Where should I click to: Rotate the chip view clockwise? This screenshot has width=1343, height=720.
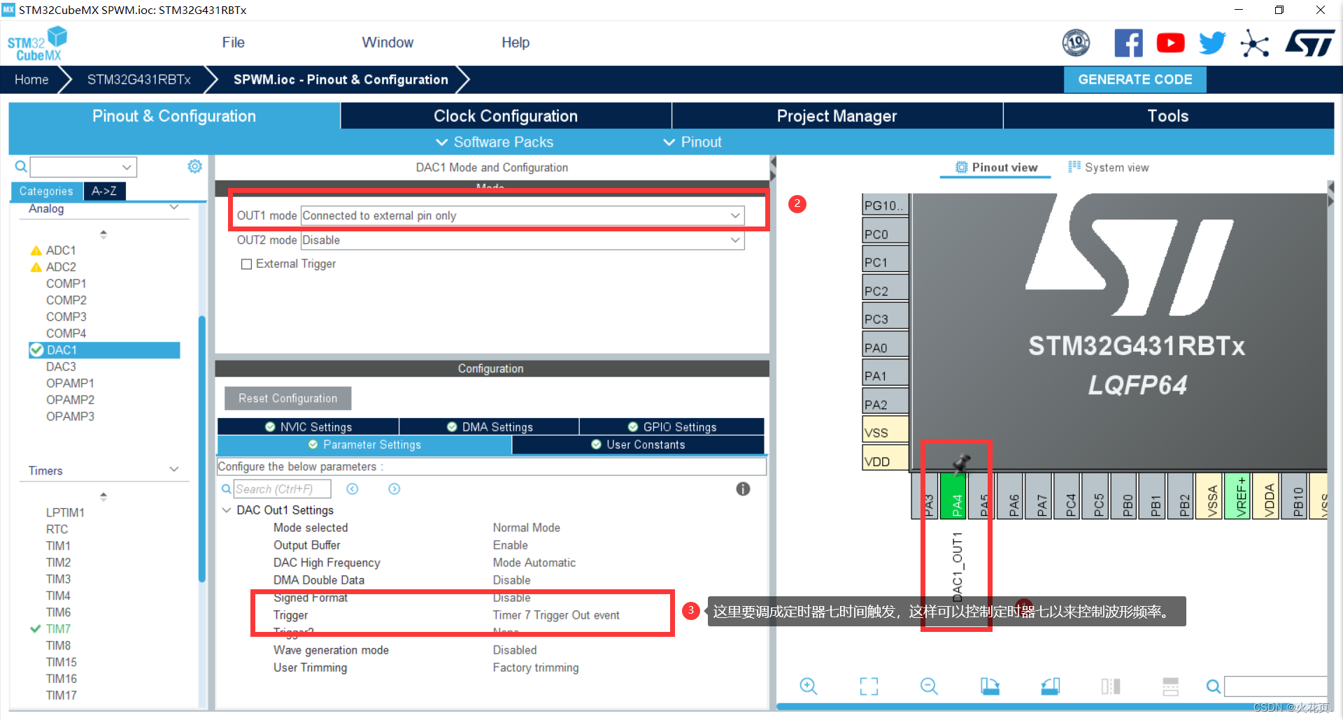[x=990, y=686]
